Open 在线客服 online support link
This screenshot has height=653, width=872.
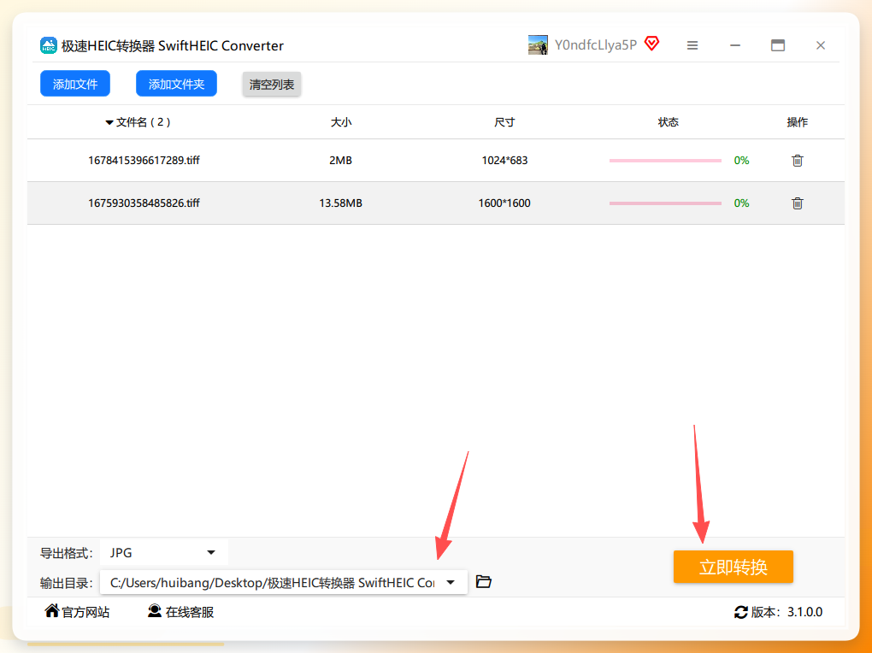180,612
